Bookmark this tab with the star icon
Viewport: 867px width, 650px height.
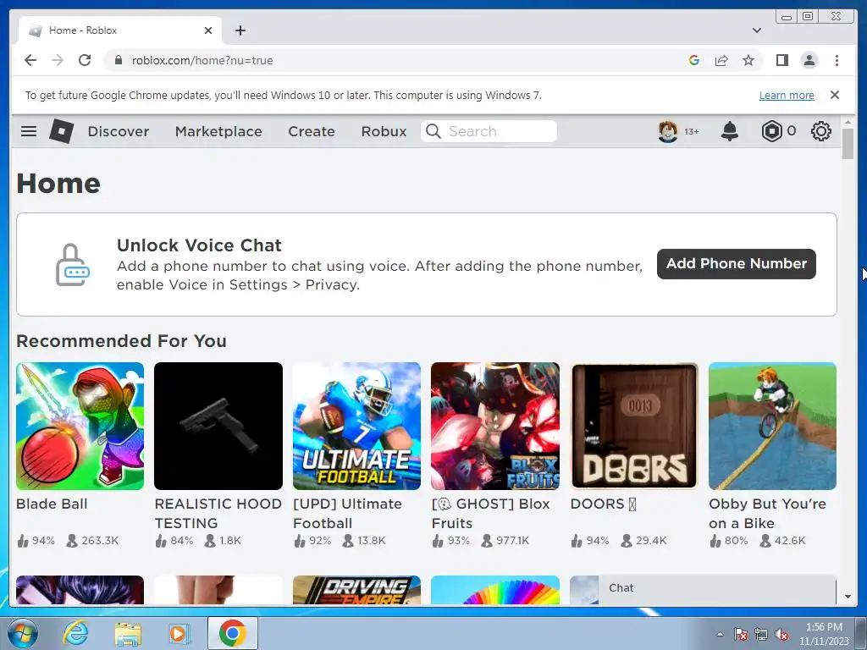pos(748,60)
